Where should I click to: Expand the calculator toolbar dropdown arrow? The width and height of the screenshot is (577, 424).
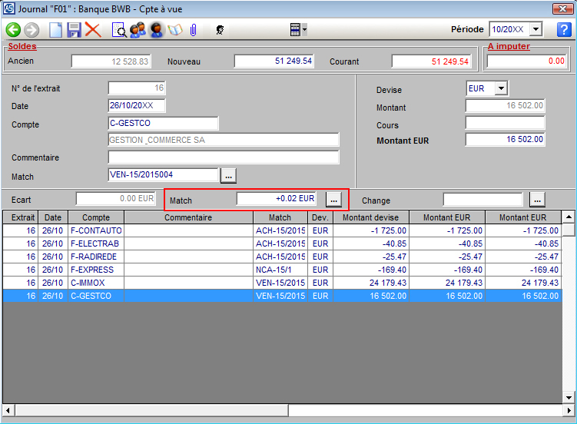[x=305, y=30]
